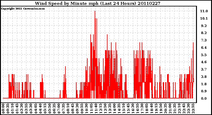
Task: Click the 21:00 time axis label
Action: (x=170, y=109)
